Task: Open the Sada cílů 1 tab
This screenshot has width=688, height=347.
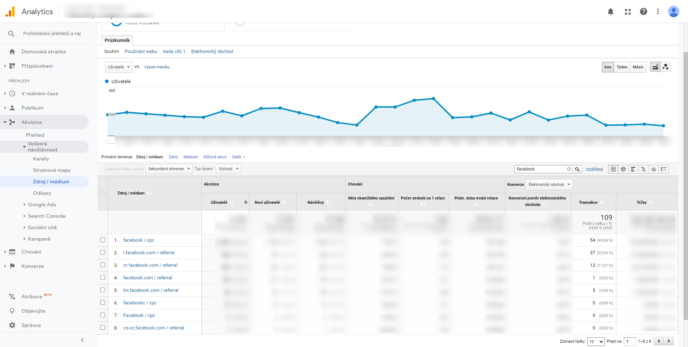Action: [174, 52]
